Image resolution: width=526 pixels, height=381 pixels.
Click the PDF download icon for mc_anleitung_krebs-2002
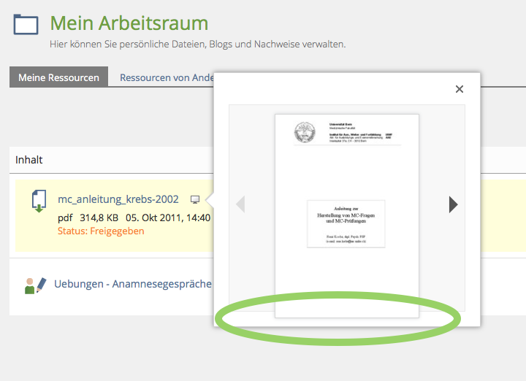click(x=39, y=201)
